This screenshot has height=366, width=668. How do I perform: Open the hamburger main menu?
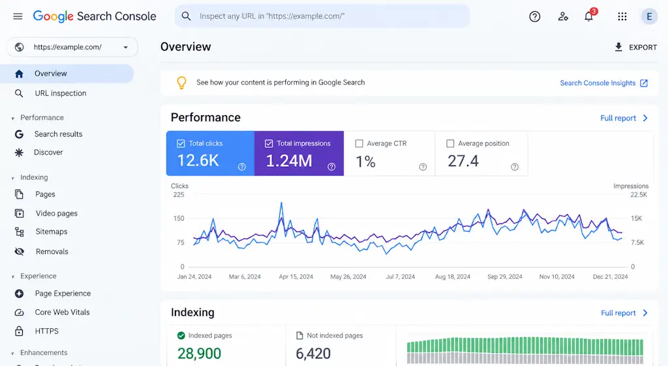coord(18,16)
